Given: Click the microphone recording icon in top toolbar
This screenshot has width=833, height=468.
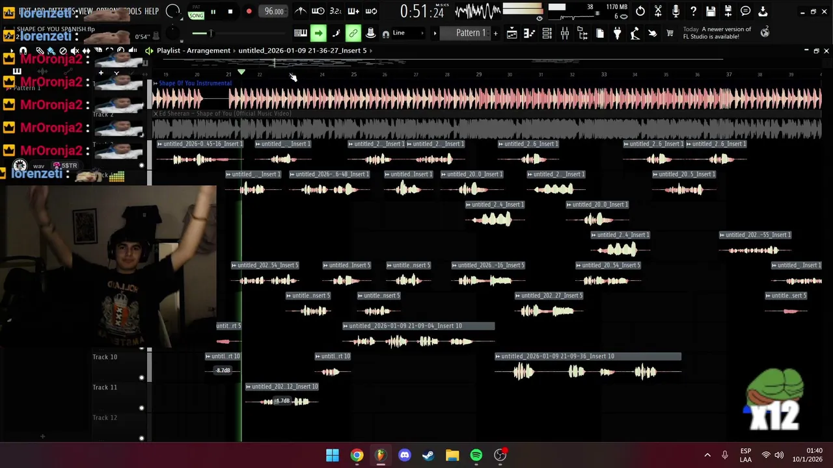Looking at the screenshot, I should tap(676, 11).
